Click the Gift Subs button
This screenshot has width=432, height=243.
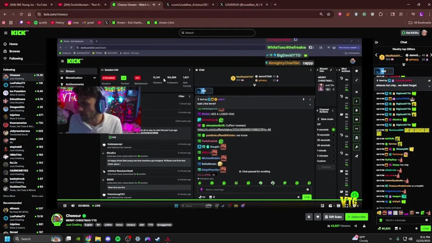pyautogui.click(x=333, y=217)
